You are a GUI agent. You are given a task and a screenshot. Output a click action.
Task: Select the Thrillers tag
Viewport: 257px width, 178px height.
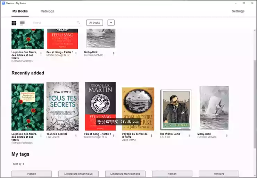pos(218,174)
